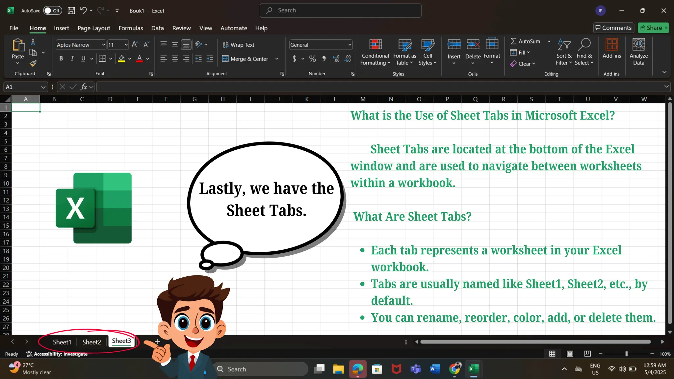The image size is (674, 379).
Task: Open the Fill dropdown
Action: 520,52
